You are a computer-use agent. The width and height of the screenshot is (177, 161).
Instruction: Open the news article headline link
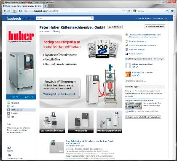90,142
